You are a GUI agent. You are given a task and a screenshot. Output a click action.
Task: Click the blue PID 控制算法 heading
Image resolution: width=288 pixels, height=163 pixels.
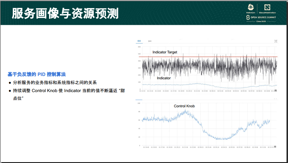tap(37, 74)
